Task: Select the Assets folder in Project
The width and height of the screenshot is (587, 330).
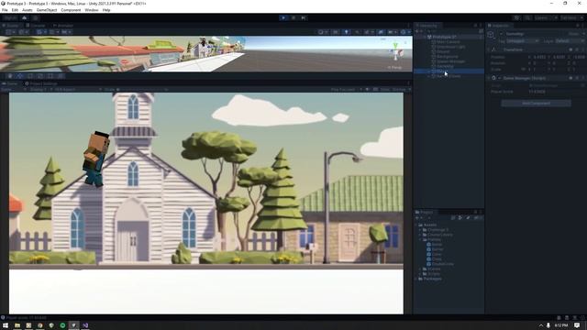Action: (x=430, y=225)
